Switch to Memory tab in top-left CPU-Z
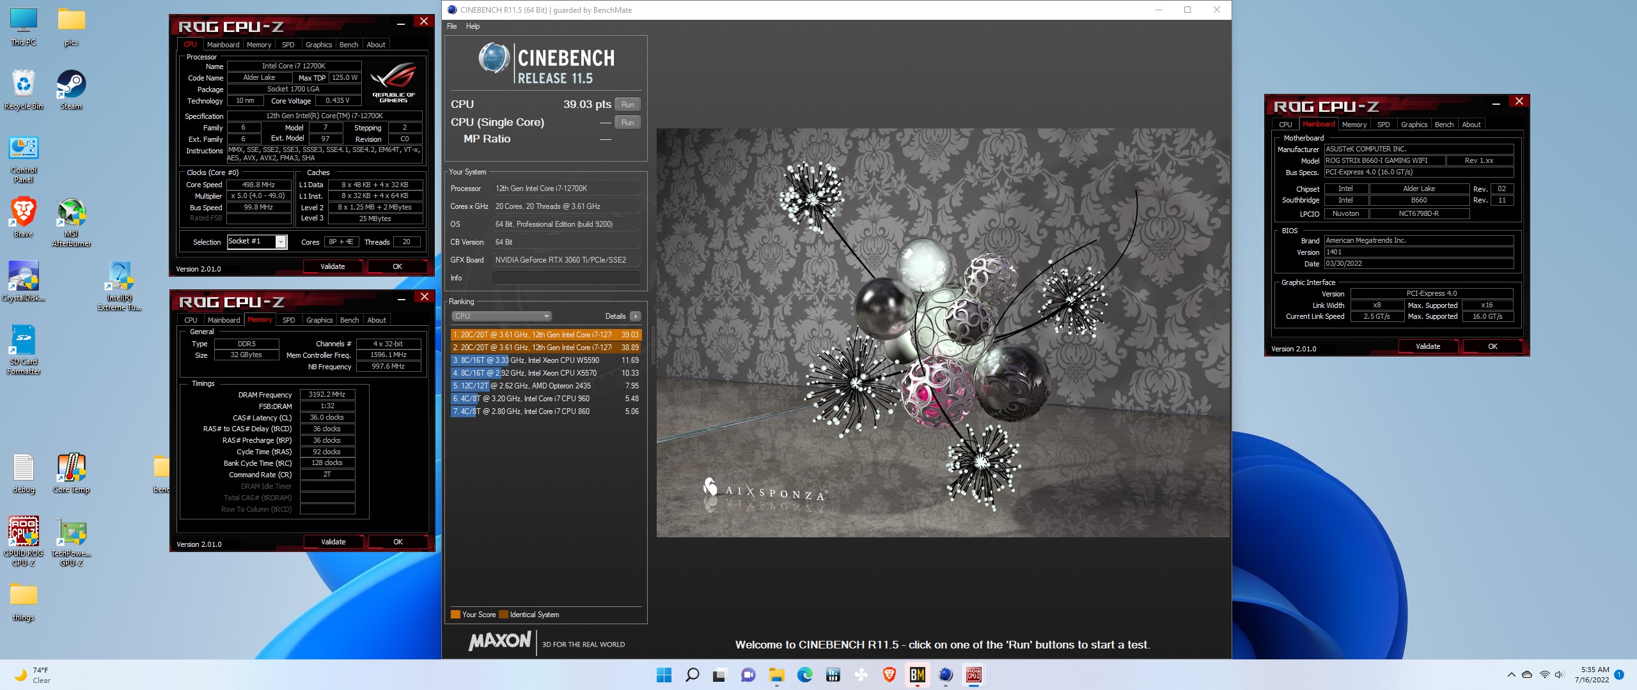Image resolution: width=1637 pixels, height=690 pixels. click(x=259, y=45)
